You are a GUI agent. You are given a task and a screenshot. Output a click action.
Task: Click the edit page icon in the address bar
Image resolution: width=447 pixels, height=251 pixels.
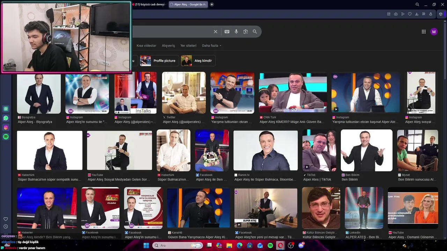(x=389, y=14)
